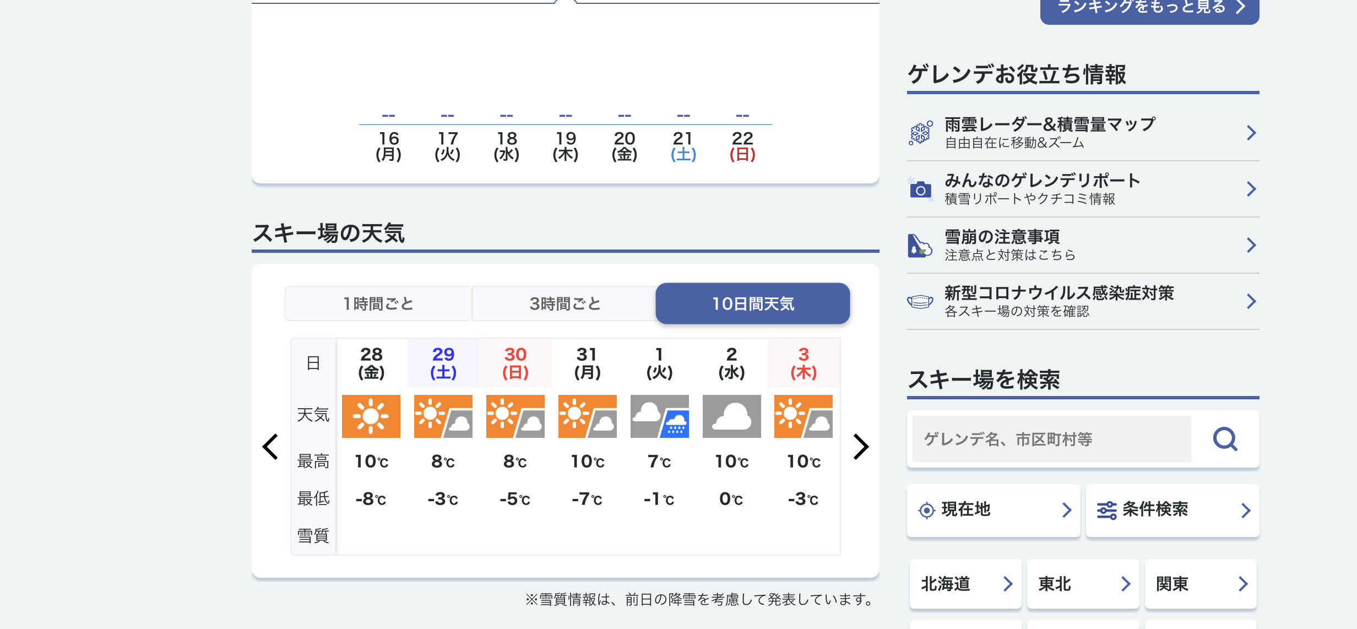1357x629 pixels.
Task: Open 雪崩の注意事項 link
Action: pyautogui.click(x=1083, y=246)
